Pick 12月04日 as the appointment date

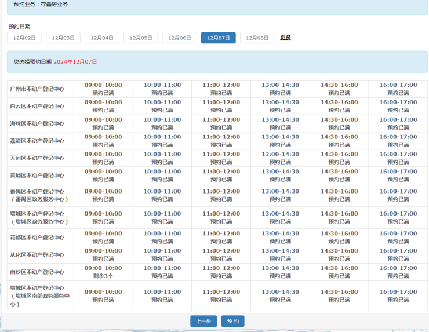[102, 38]
